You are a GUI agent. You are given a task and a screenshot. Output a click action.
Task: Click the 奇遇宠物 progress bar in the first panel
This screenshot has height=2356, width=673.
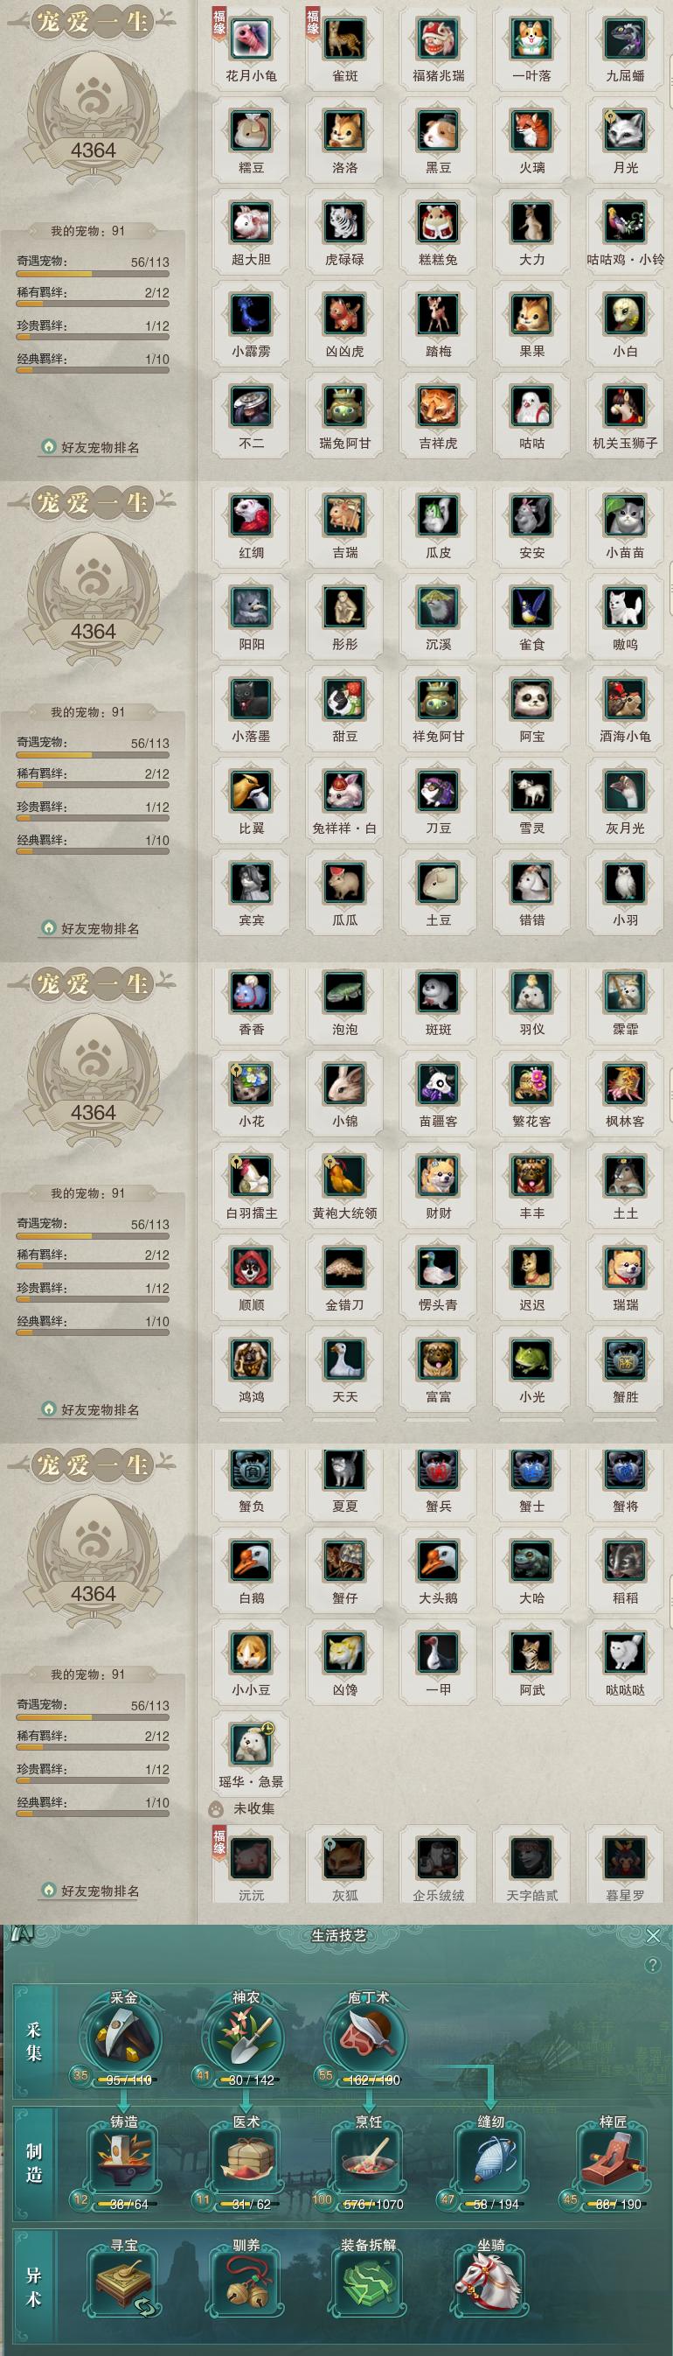click(x=94, y=274)
